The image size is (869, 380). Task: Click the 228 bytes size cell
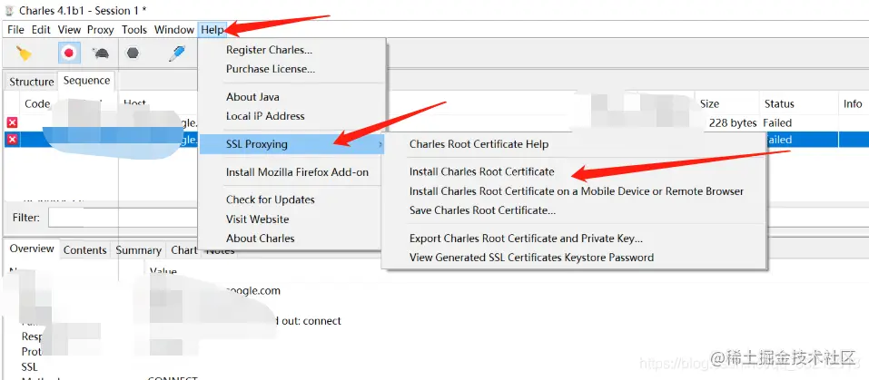coord(733,122)
